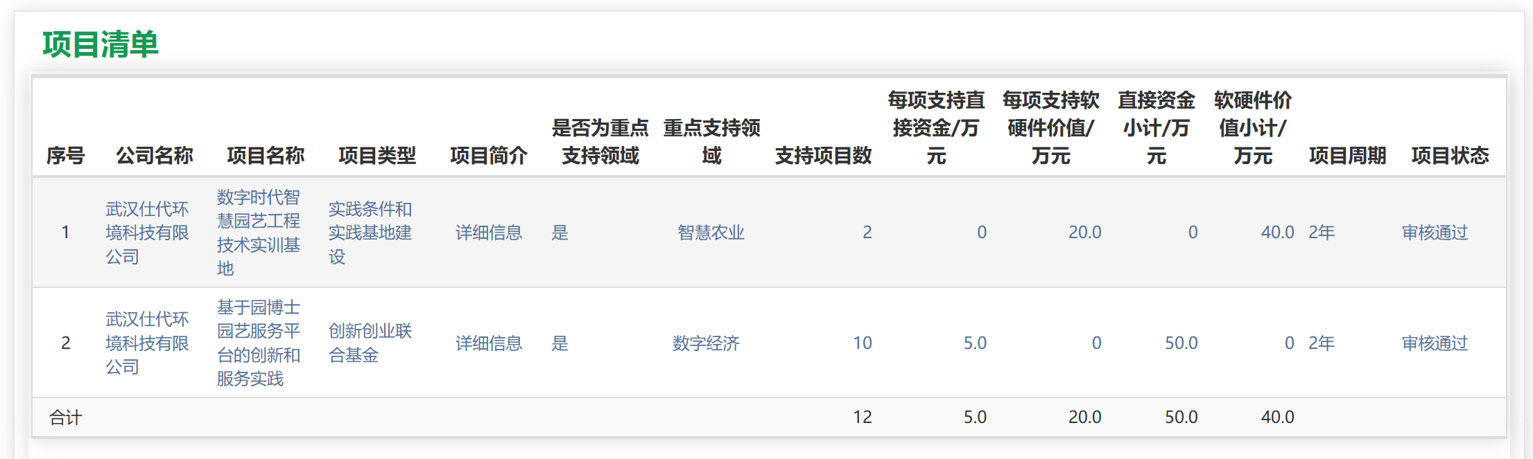Open 详细信息 link in row 1
This screenshot has width=1533, height=459.
[488, 233]
